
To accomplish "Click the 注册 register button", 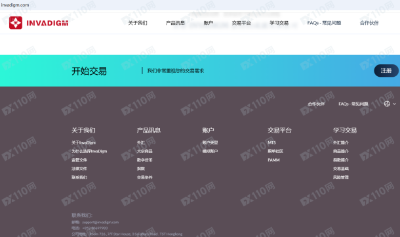I will (x=386, y=71).
